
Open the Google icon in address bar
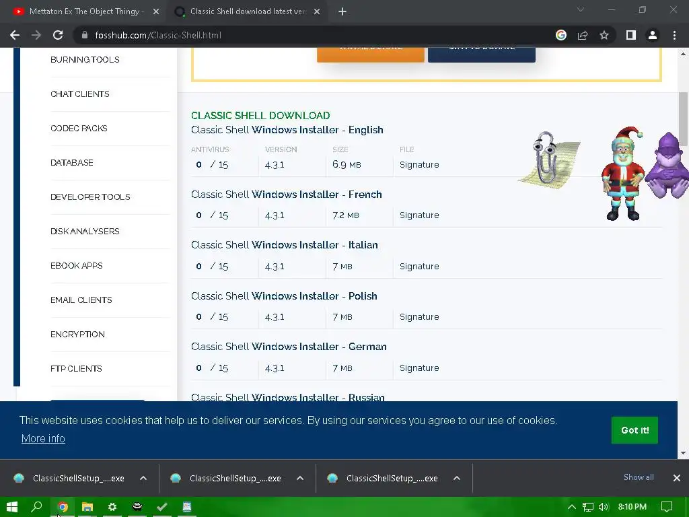(x=561, y=35)
